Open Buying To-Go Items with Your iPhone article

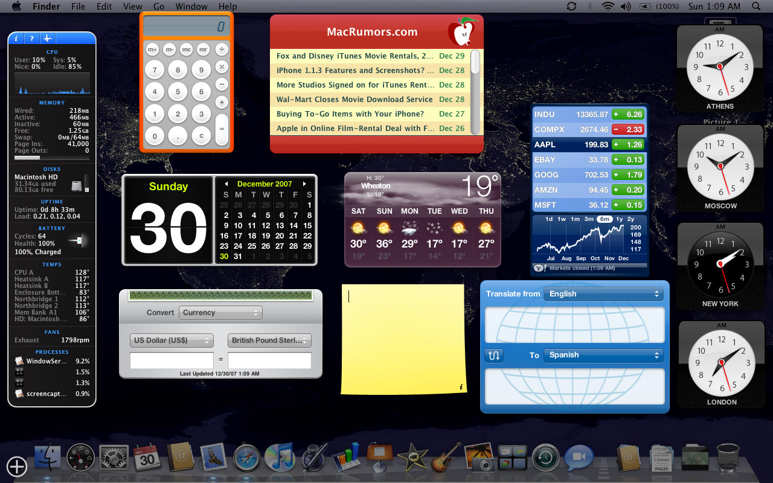click(x=370, y=114)
